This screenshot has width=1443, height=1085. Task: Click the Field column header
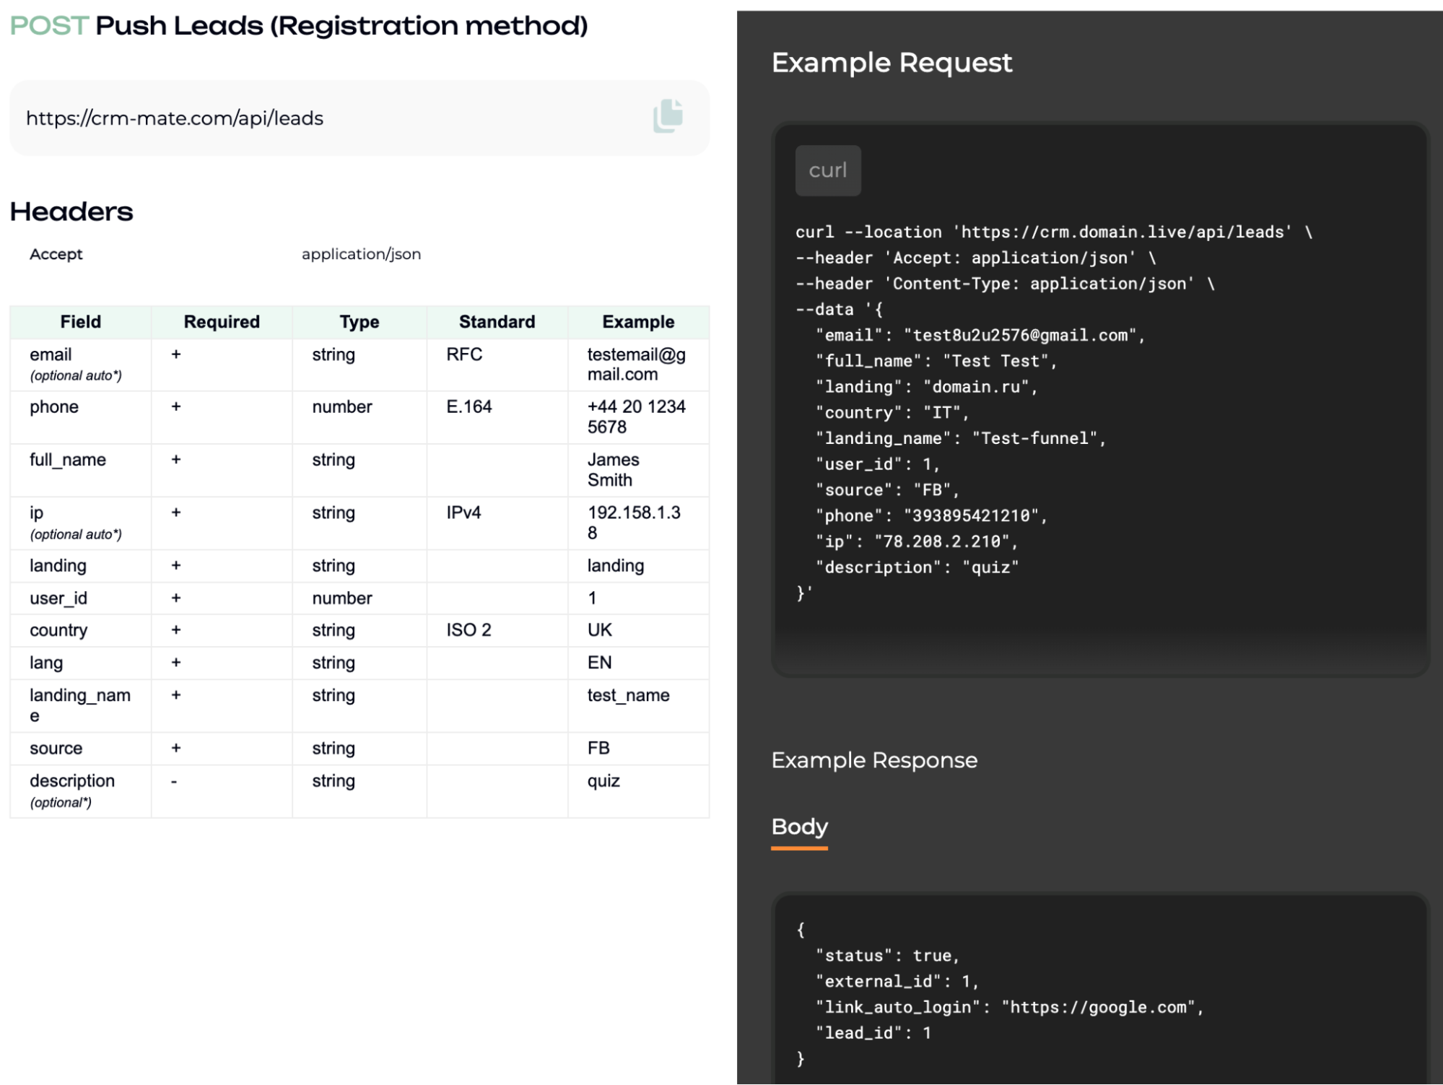coord(80,322)
